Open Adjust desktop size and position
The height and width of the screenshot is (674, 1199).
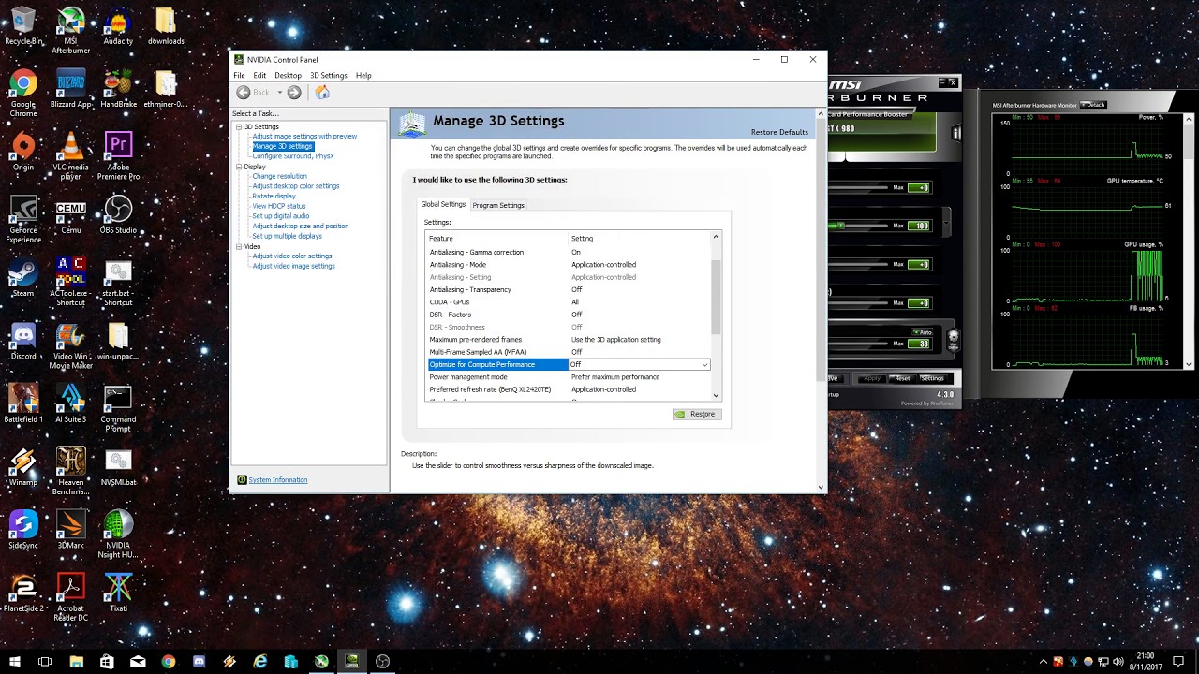(301, 226)
